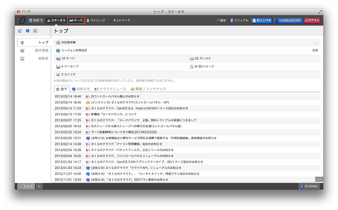Screen dimensions: 338x210
Task: Open the ストレージ menu in top bar
Action: pos(96,20)
